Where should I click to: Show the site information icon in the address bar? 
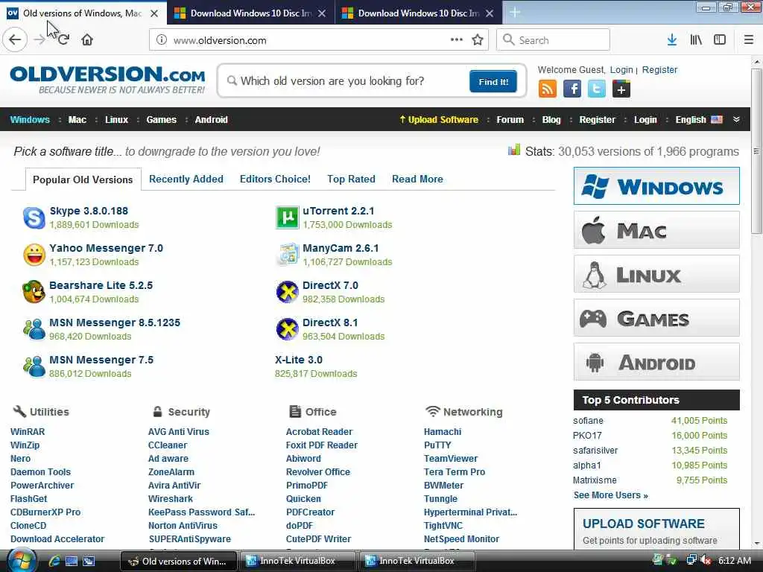(x=162, y=40)
